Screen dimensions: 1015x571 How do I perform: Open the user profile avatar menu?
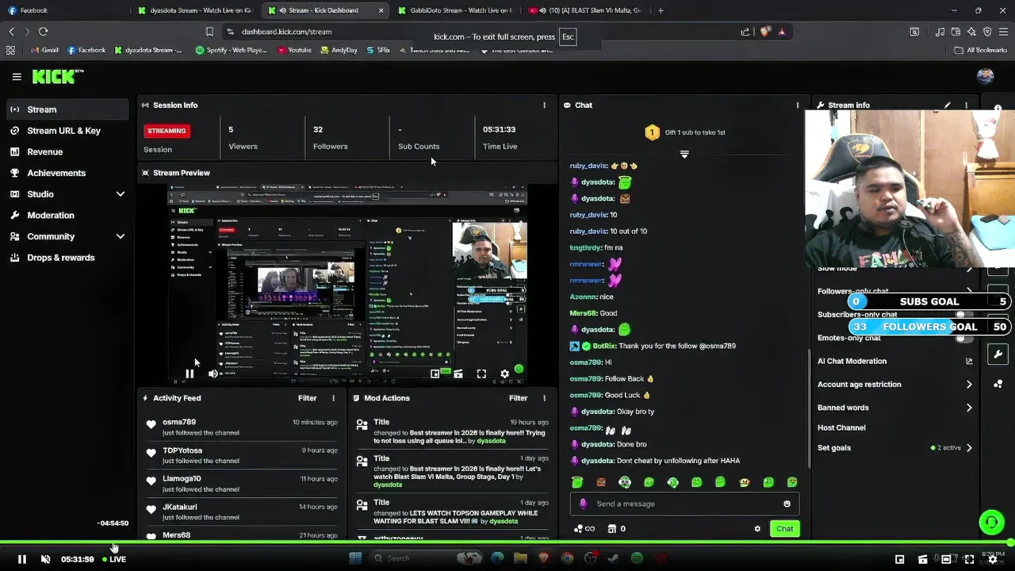(x=985, y=77)
